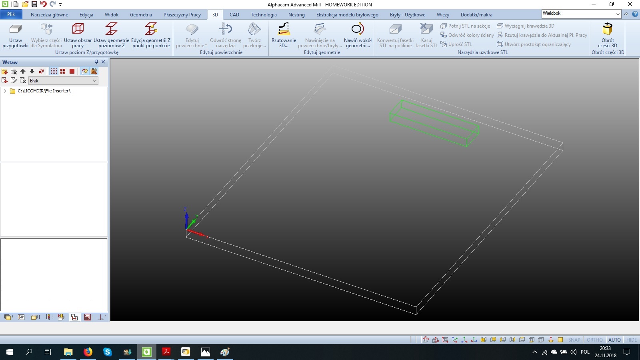Add folder in Wstaw panel
Screen dimensions: 640x360
(x=5, y=71)
